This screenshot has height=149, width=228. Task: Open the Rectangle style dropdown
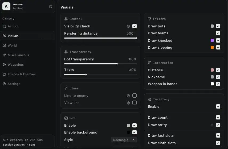[x=121, y=140]
